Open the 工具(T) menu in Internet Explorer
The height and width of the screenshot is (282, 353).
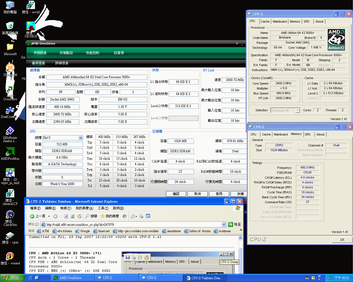pos(103,208)
